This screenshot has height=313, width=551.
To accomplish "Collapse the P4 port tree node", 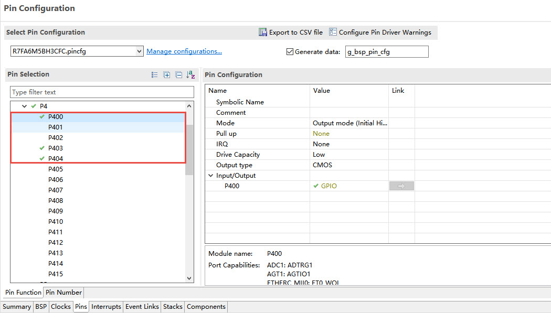I will point(24,106).
